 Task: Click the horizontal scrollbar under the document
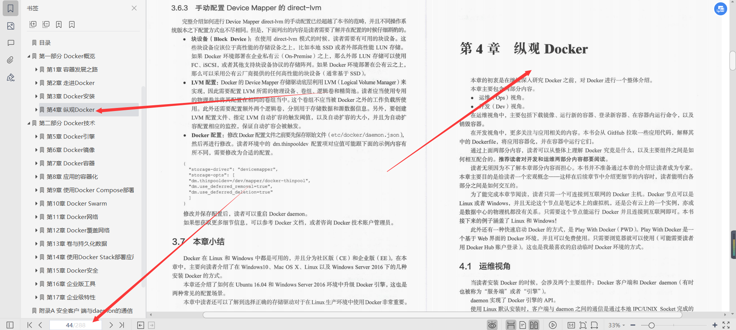click(x=442, y=315)
